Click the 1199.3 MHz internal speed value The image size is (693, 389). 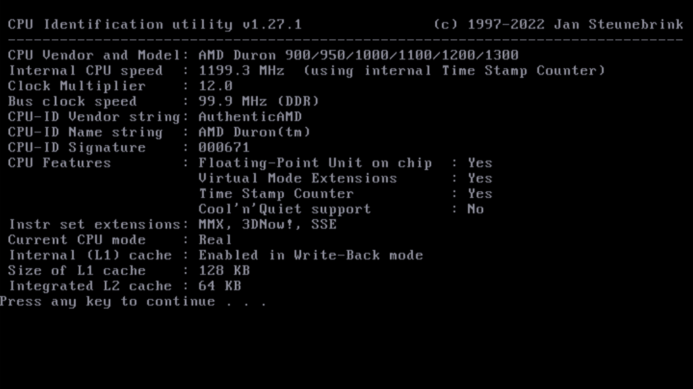coord(241,71)
